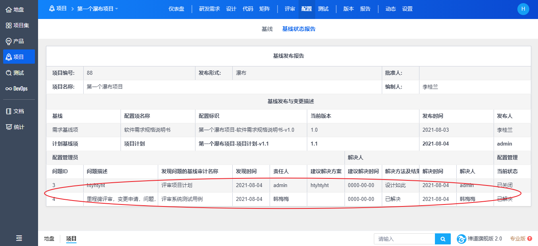Screen dimensions: 538x246
Task: Open the 仪表盘 menu item
Action: pyautogui.click(x=176, y=9)
